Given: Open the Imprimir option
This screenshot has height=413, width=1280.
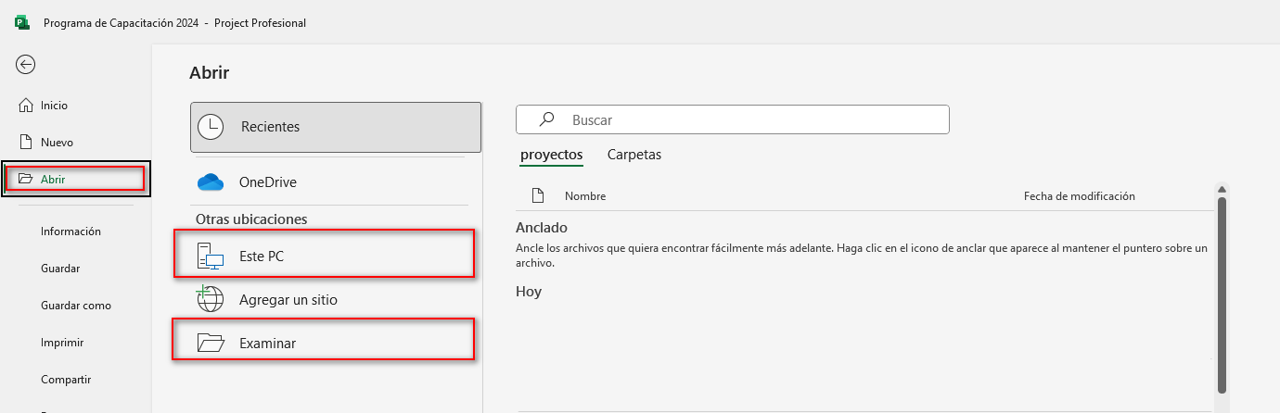Looking at the screenshot, I should point(62,343).
